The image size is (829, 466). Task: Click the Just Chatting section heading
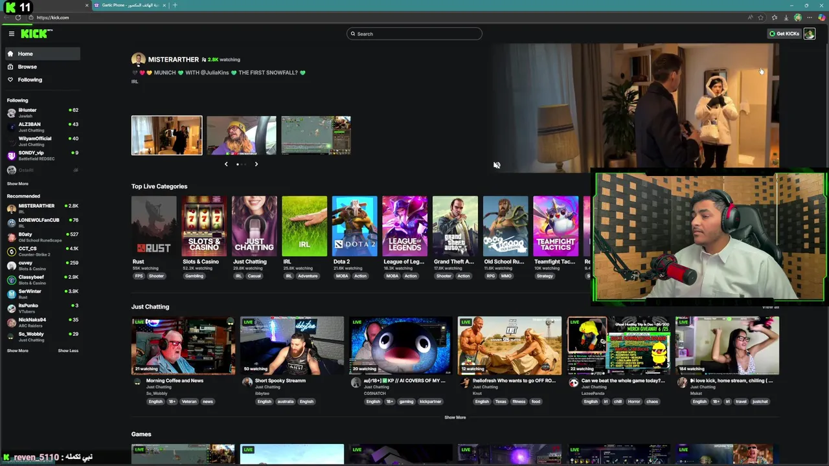pyautogui.click(x=150, y=307)
